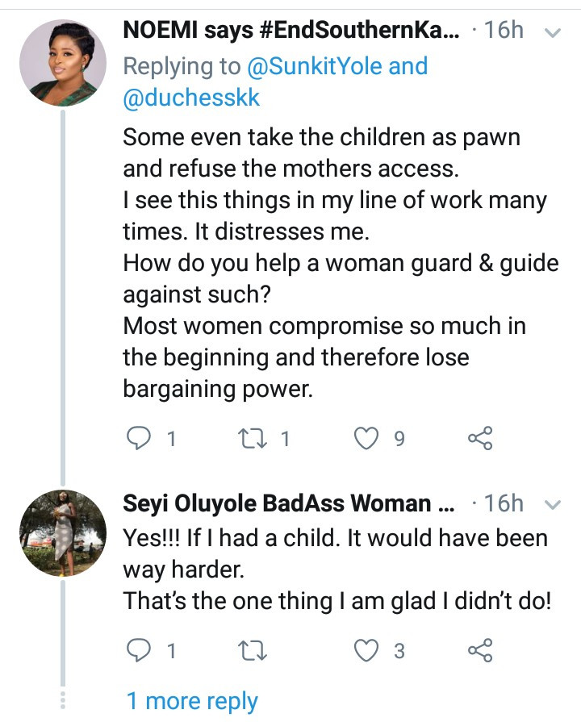The height and width of the screenshot is (722, 581).
Task: Reply to Seyi Oluyole's tweet via comment icon
Action: tap(140, 649)
